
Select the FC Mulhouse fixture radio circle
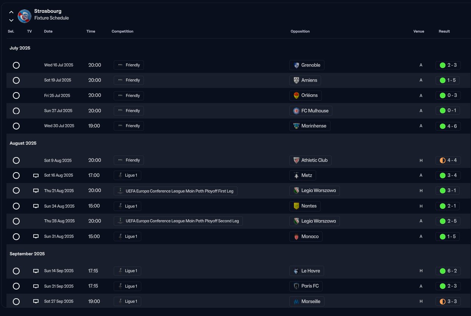click(x=16, y=111)
